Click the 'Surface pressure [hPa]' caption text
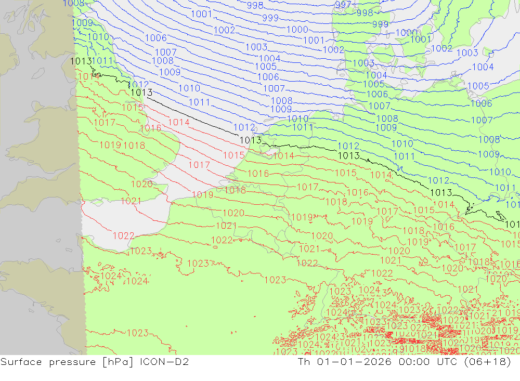The image size is (520, 381). pyautogui.click(x=67, y=362)
